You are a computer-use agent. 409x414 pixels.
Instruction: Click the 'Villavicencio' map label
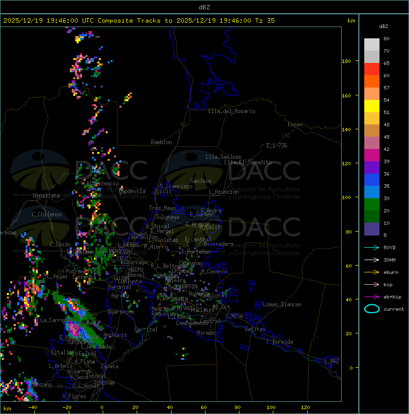coord(99,183)
